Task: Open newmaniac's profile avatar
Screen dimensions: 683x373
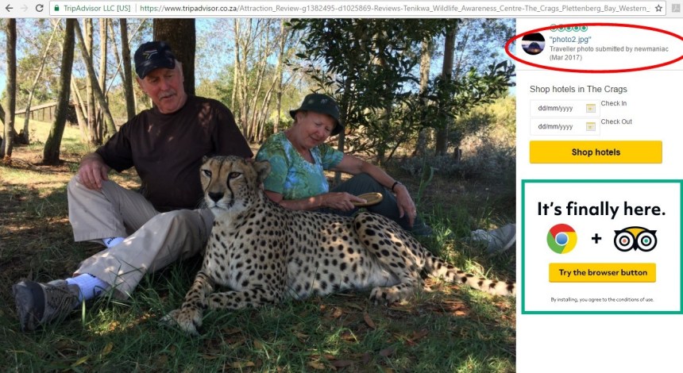Action: (x=533, y=44)
